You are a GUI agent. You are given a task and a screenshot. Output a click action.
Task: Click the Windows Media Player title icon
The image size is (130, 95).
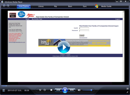[2, 2]
